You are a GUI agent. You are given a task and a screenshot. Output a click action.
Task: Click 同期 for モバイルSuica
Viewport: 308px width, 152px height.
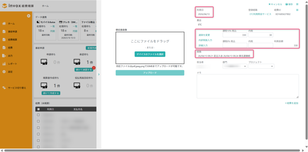[x=53, y=31]
